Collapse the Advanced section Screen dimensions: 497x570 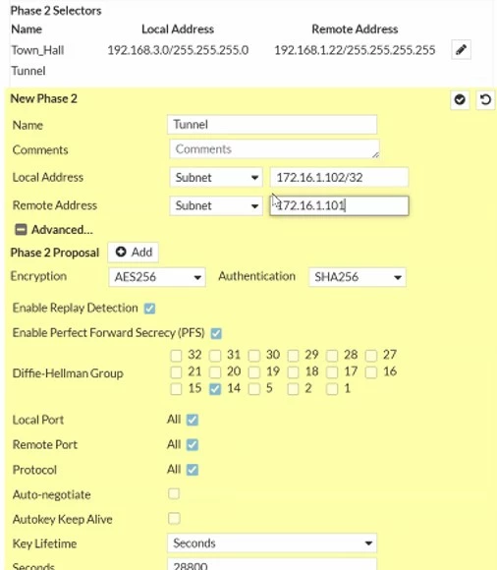[21, 229]
